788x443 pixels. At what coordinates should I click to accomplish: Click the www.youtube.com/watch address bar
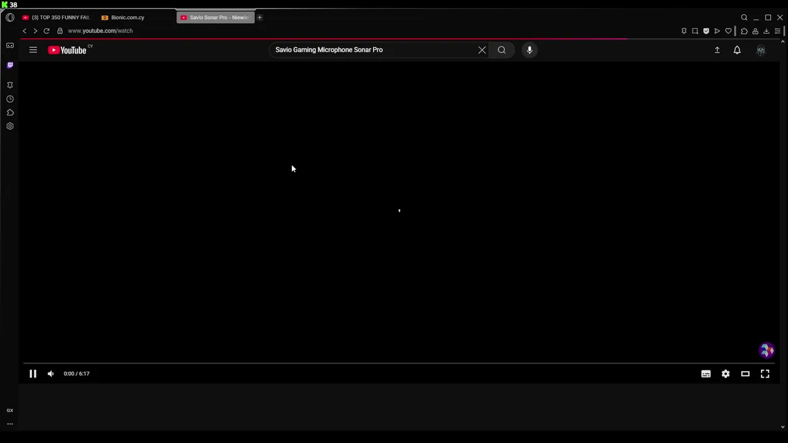(100, 31)
